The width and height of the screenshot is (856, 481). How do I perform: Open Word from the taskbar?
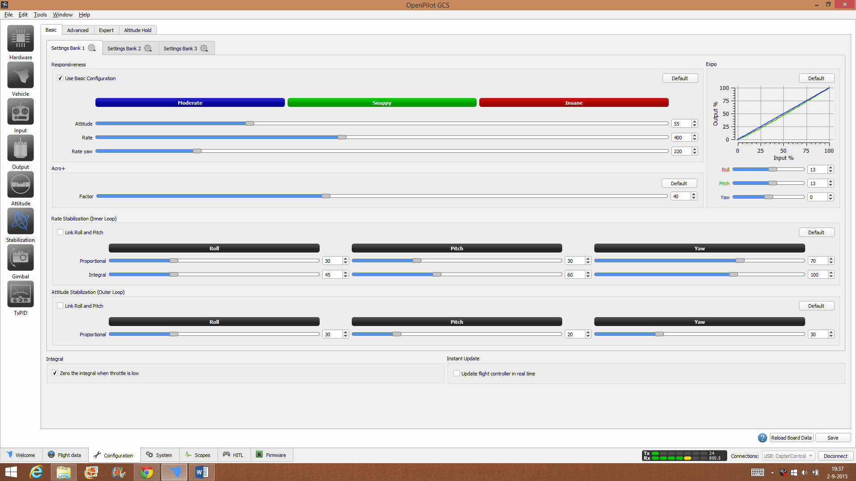click(x=202, y=472)
